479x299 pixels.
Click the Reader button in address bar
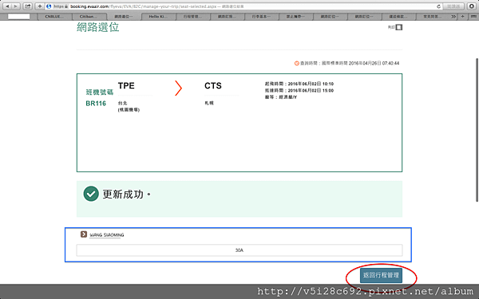[x=453, y=6]
